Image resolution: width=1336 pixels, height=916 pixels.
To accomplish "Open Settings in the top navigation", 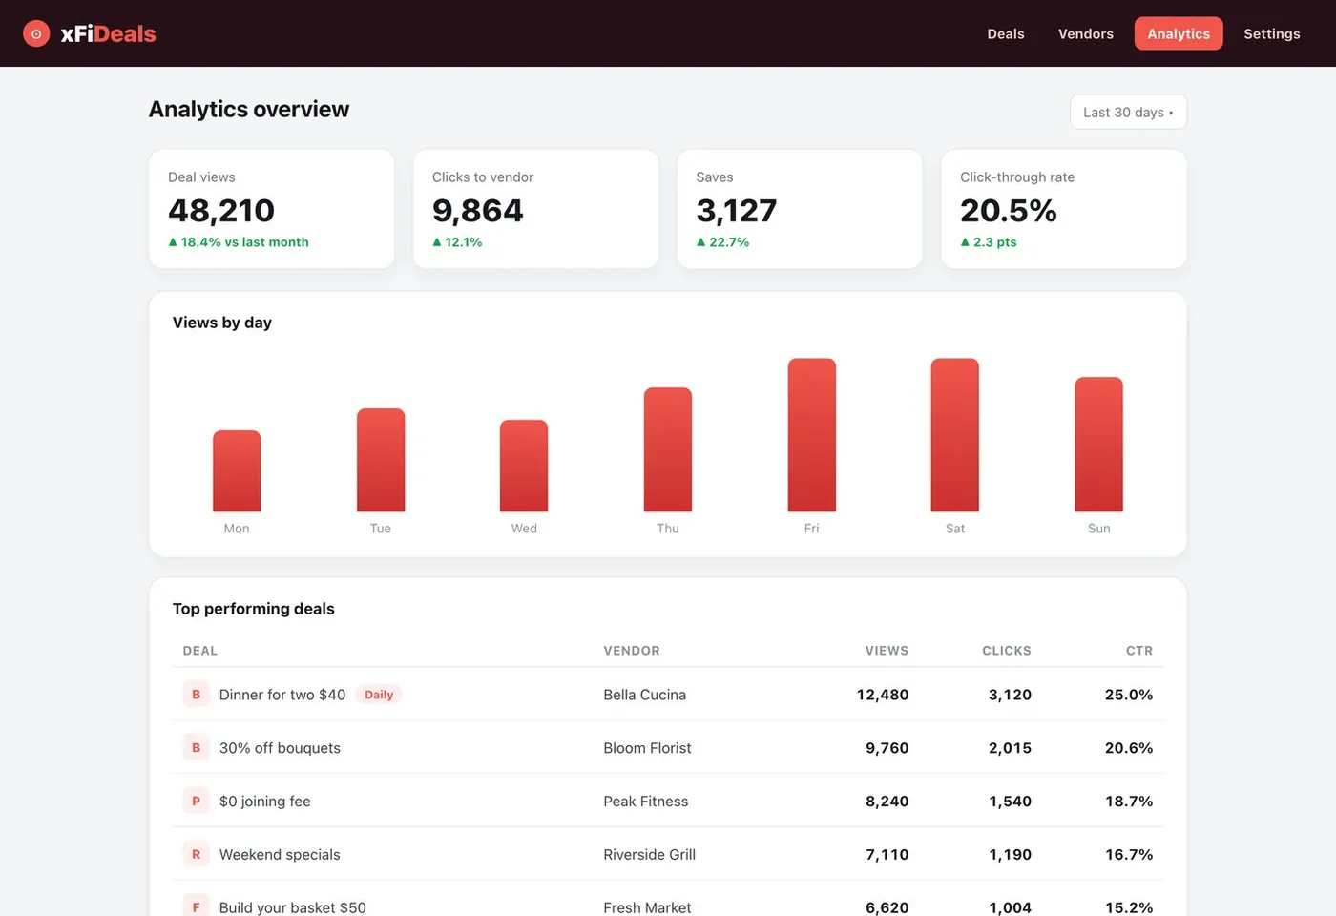I will [x=1272, y=33].
